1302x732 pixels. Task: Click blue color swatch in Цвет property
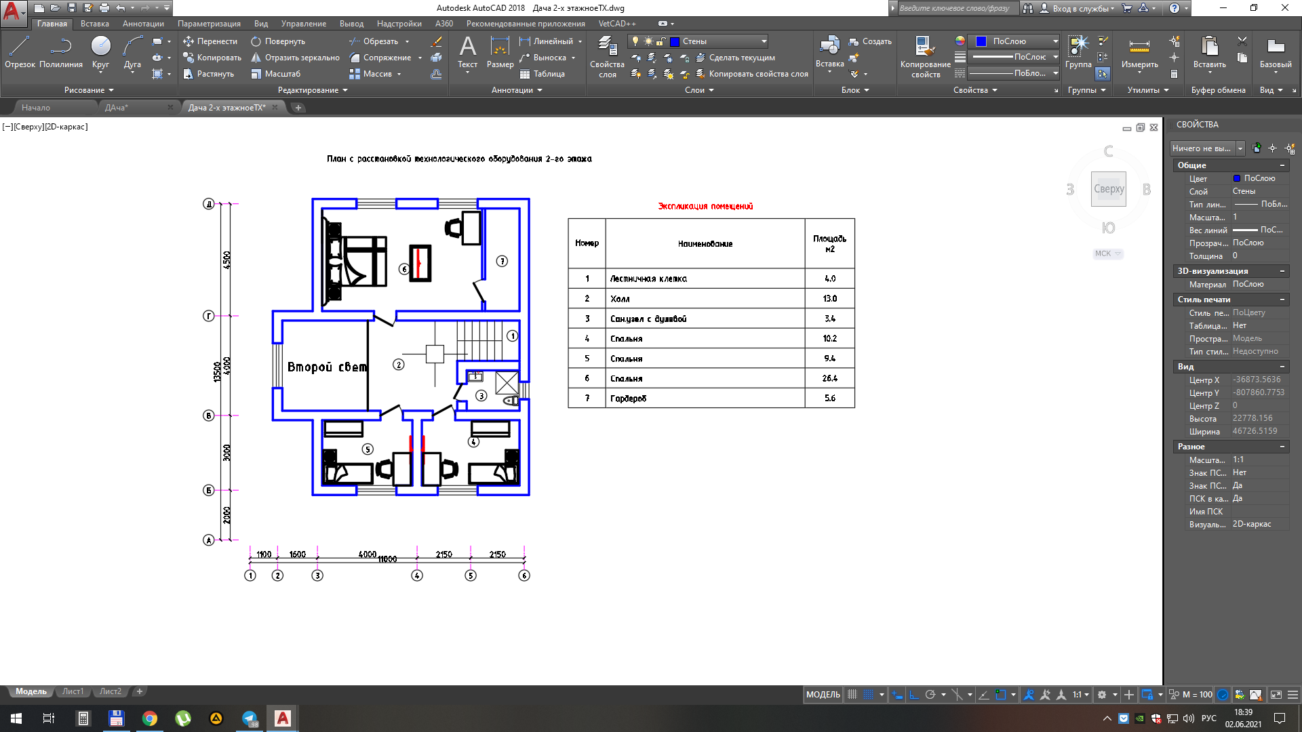click(1237, 178)
